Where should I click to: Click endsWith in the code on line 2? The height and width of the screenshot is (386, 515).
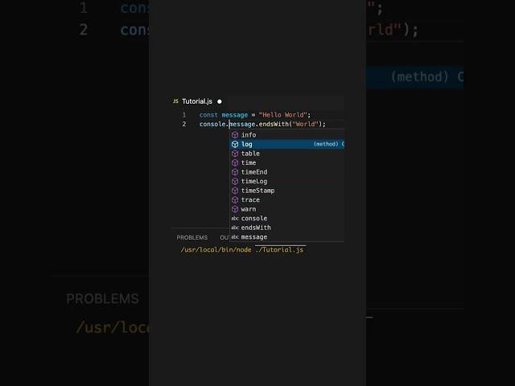(x=274, y=124)
